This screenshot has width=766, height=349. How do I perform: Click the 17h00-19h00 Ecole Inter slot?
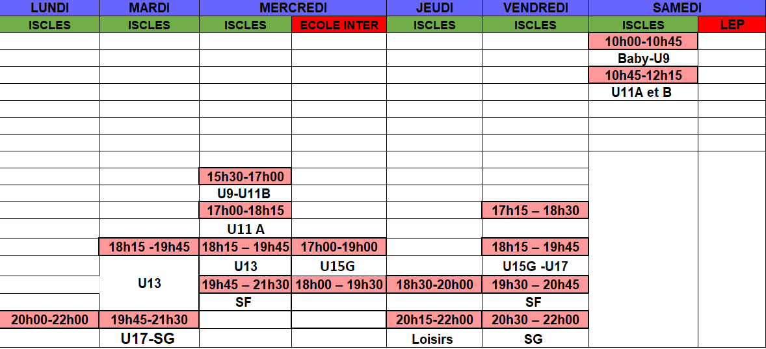[339, 247]
